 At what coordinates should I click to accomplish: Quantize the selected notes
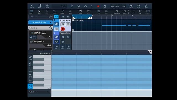pyautogui.click(x=124, y=12)
